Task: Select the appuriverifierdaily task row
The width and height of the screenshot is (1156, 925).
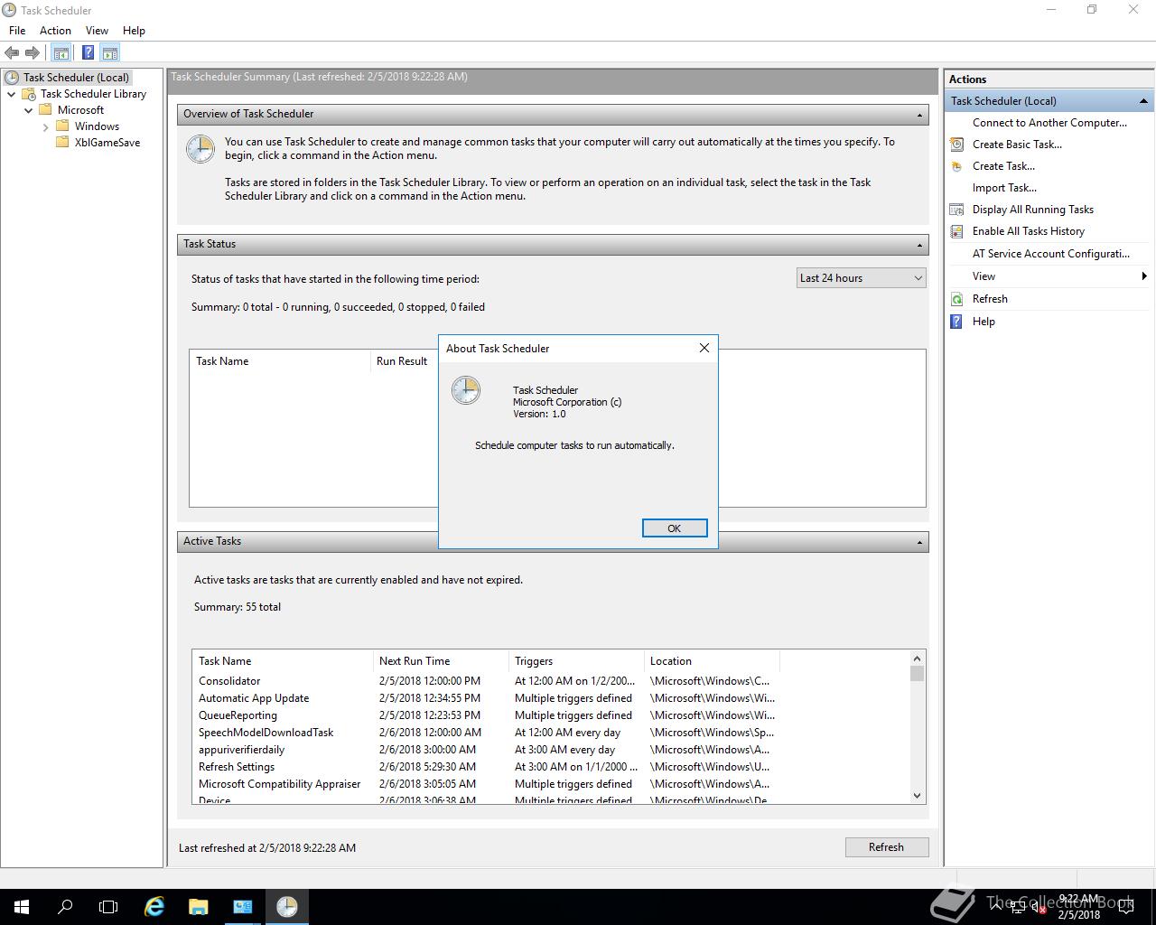Action: click(x=484, y=750)
